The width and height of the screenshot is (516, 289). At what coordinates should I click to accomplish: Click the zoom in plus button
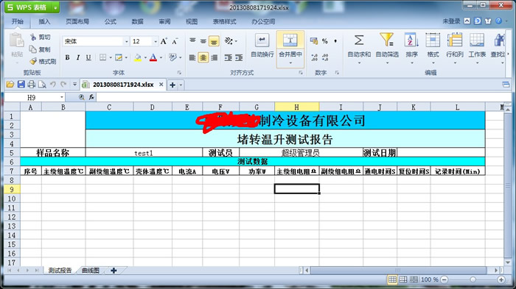click(x=501, y=279)
